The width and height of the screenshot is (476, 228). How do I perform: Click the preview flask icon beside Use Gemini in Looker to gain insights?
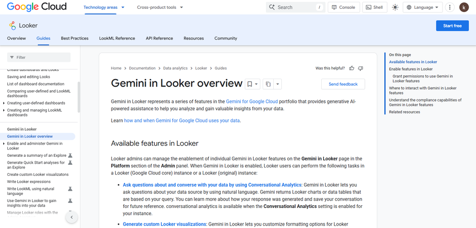pos(70,201)
